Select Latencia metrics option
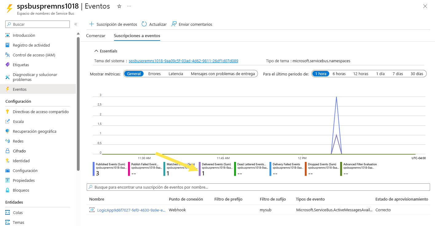 point(176,74)
